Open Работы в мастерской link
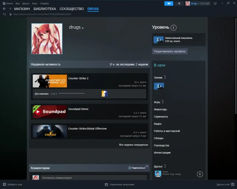Viewport: 237px width, 189px height. pyautogui.click(x=167, y=131)
